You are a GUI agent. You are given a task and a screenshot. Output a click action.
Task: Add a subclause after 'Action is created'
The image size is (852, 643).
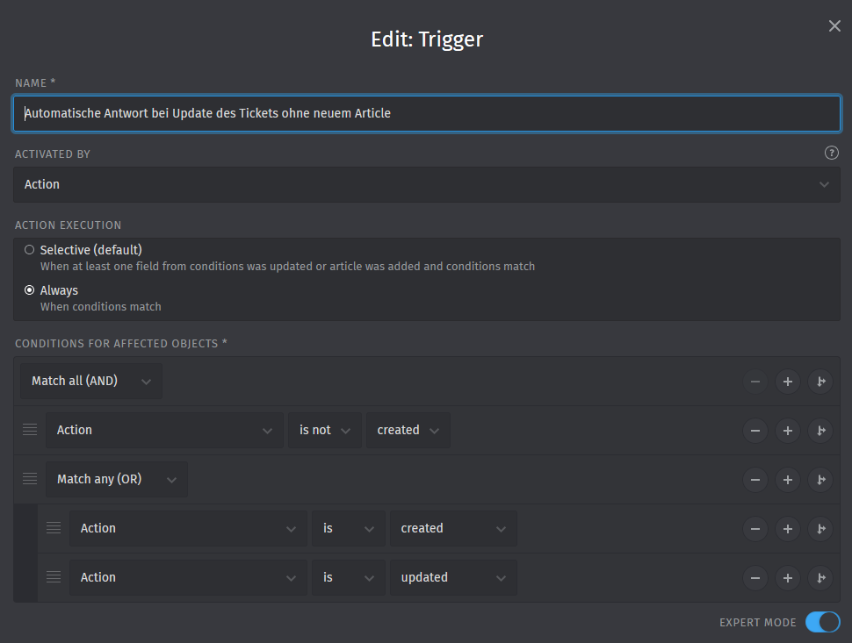[x=820, y=529]
